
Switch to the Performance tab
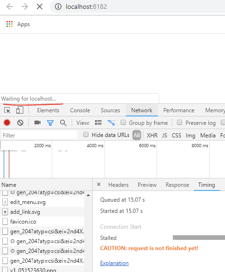pos(179,110)
